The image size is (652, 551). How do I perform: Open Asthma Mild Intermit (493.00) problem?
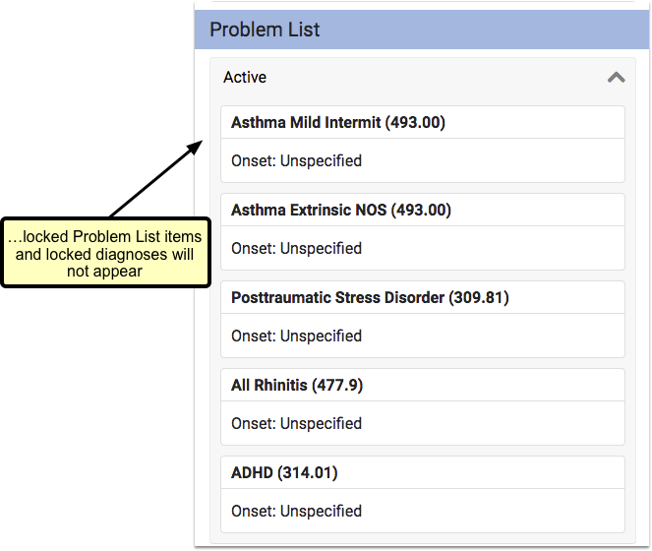pyautogui.click(x=338, y=122)
